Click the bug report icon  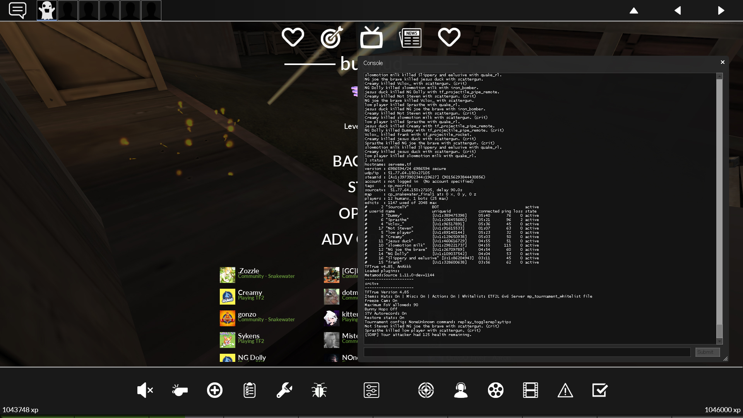pyautogui.click(x=319, y=390)
